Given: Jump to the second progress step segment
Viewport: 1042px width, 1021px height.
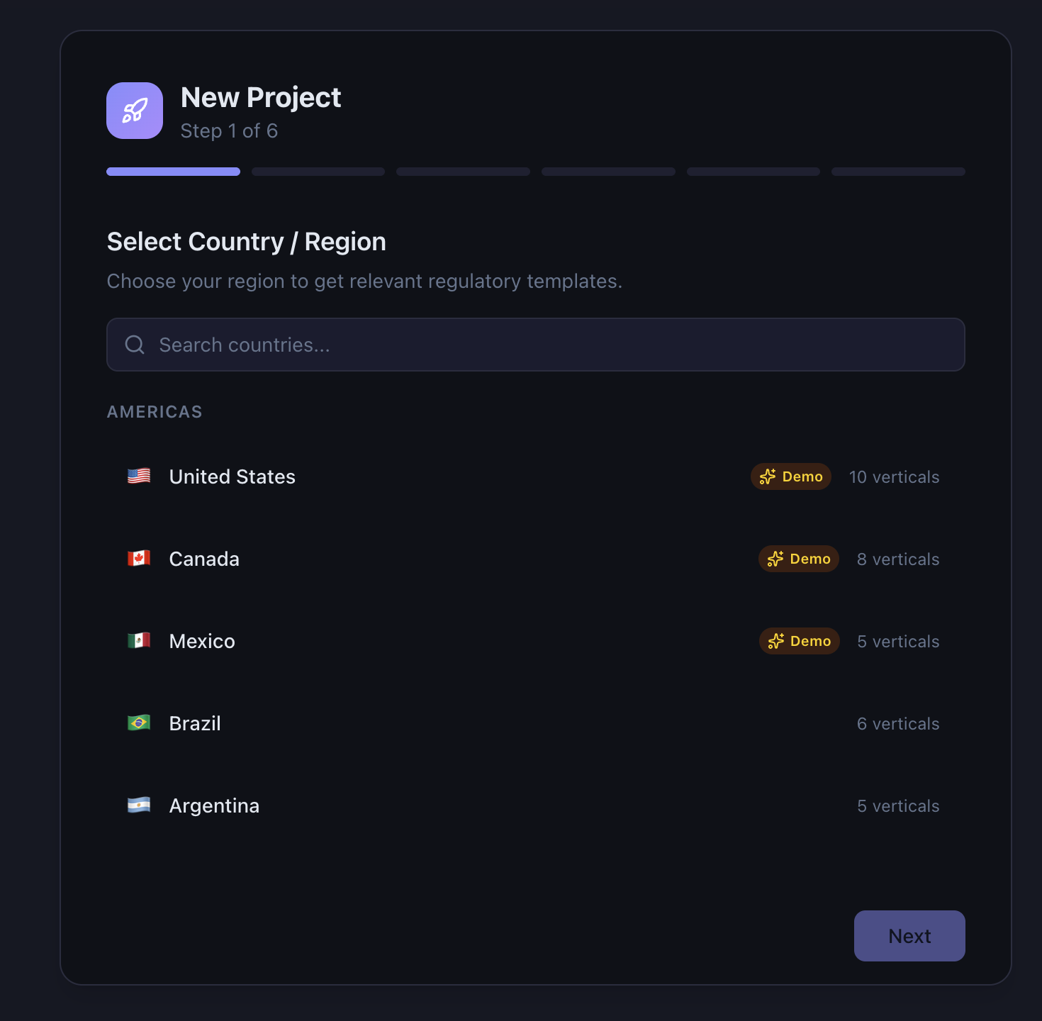Looking at the screenshot, I should coord(318,172).
